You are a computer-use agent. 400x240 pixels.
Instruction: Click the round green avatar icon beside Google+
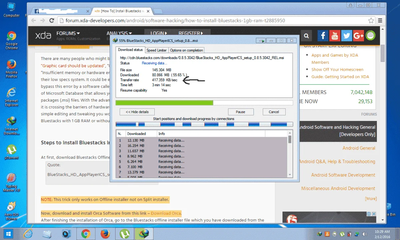pyautogui.click(x=370, y=36)
